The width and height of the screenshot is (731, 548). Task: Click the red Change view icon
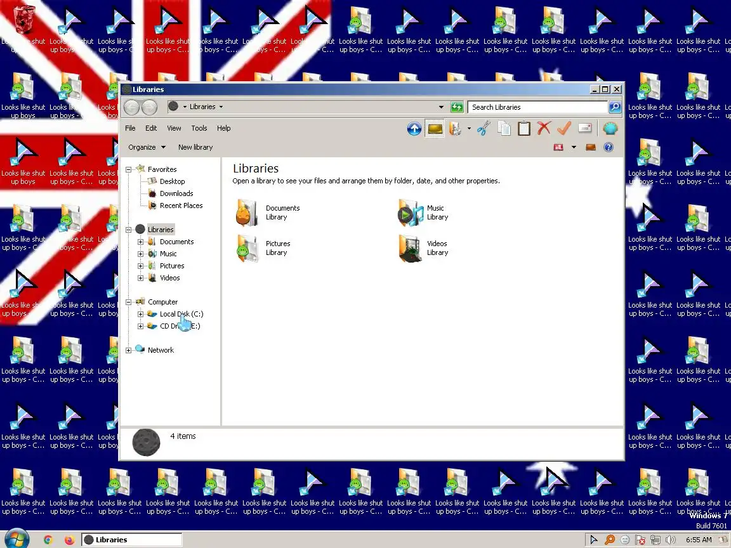point(558,147)
